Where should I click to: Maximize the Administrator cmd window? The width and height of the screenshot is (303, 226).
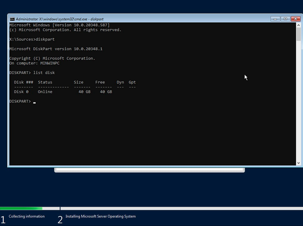click(285, 18)
